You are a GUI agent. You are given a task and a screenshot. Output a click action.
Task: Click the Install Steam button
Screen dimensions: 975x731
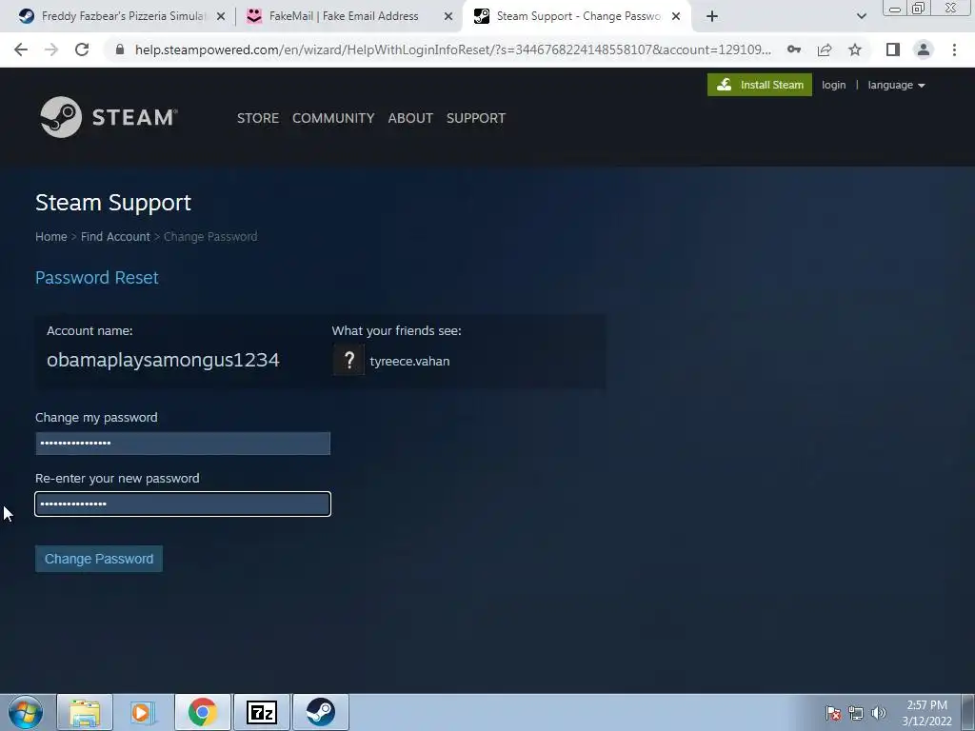[759, 85]
